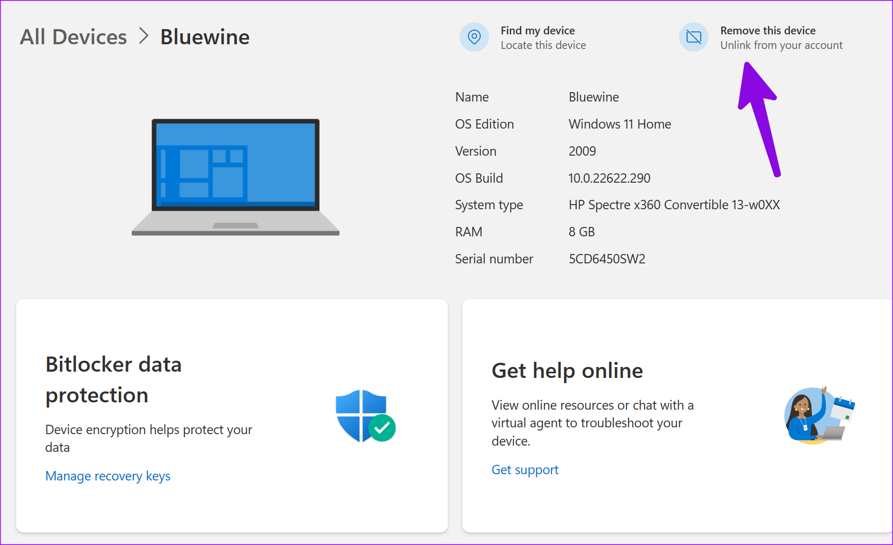The height and width of the screenshot is (545, 893).
Task: Click the OS Build value text
Action: [609, 178]
